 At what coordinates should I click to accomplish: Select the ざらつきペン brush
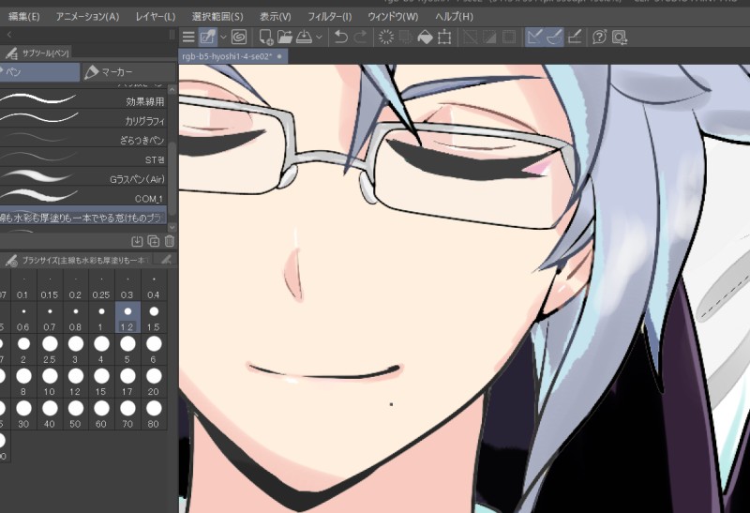pos(83,138)
